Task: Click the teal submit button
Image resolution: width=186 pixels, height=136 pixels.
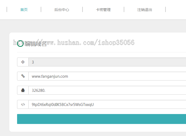Action: pos(102,119)
